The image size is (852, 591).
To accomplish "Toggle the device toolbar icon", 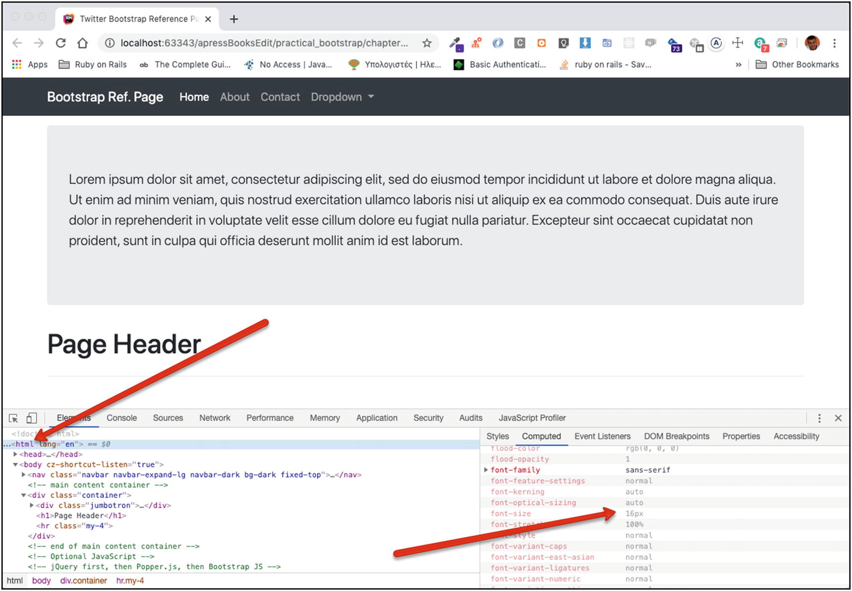I will click(x=32, y=418).
